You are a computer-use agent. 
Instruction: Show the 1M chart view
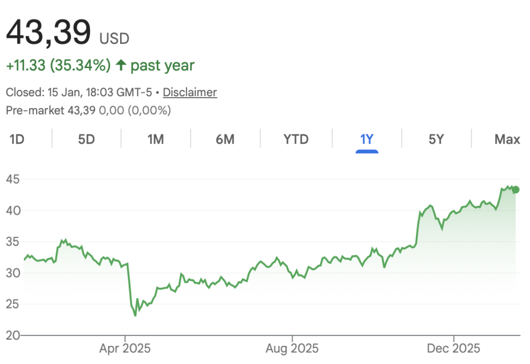(x=156, y=139)
